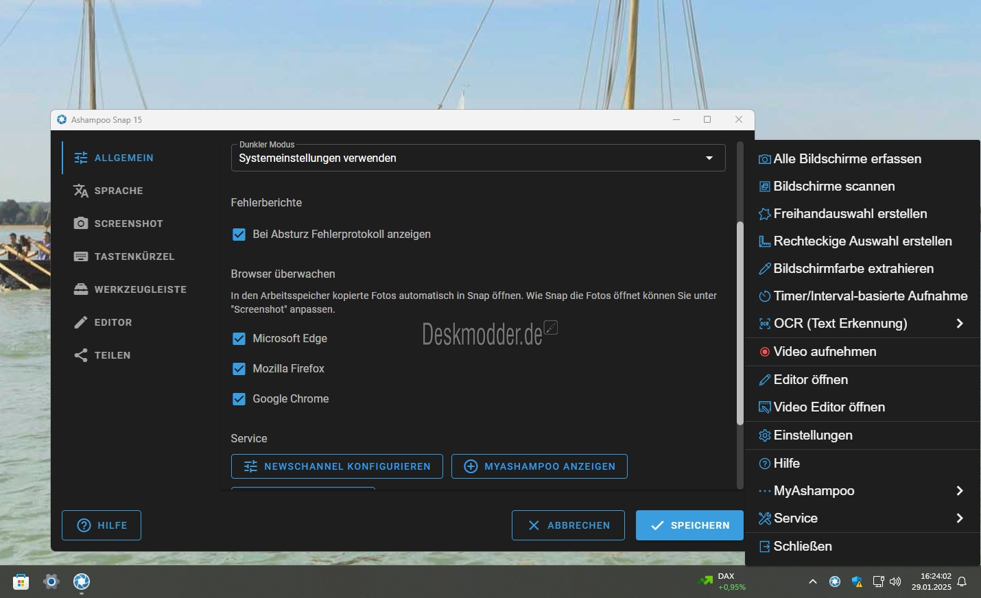Click the Settings gear in the taskbar

pos(51,582)
